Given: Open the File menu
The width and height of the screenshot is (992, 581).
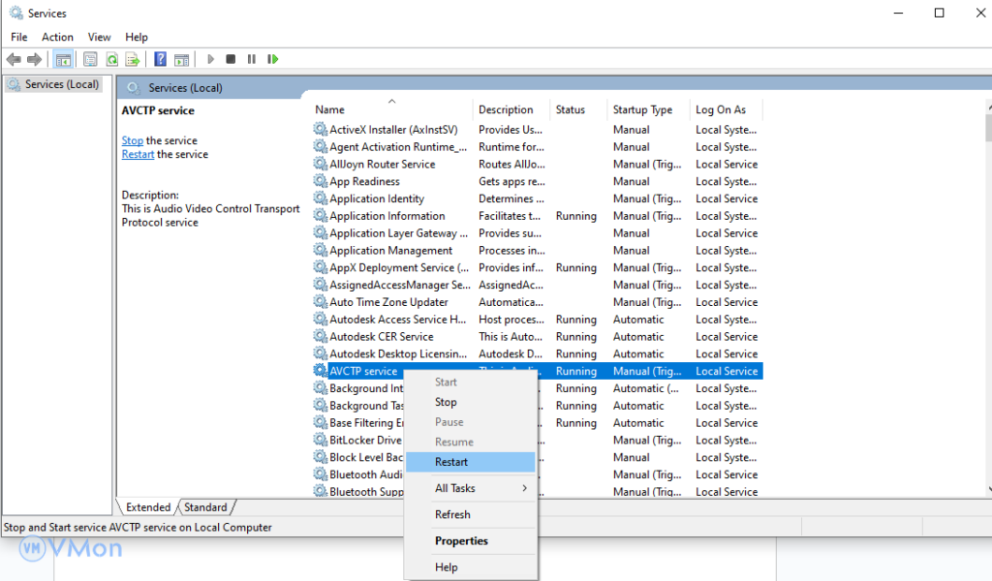Looking at the screenshot, I should (x=19, y=38).
